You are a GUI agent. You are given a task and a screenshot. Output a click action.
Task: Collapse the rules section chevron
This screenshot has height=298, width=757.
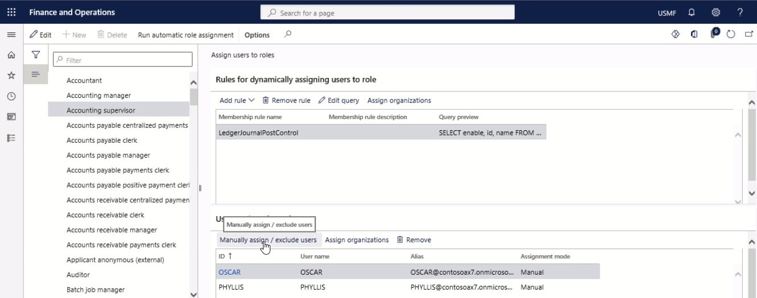(752, 102)
